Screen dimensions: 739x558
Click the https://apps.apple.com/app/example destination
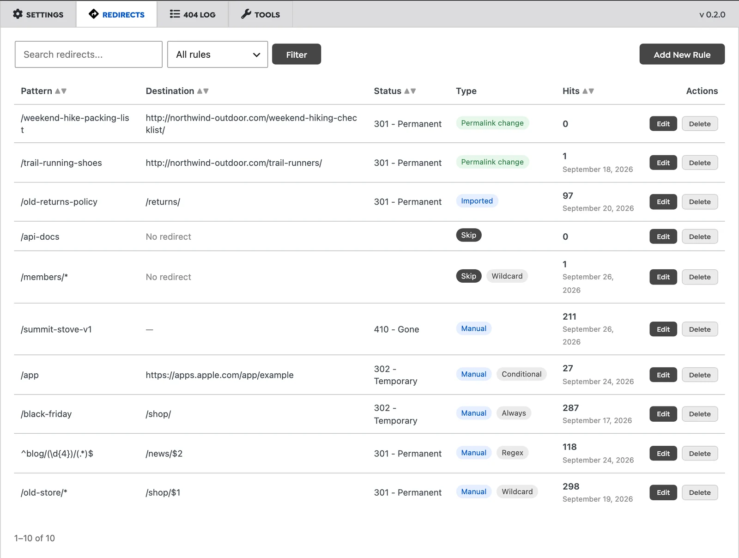point(220,375)
